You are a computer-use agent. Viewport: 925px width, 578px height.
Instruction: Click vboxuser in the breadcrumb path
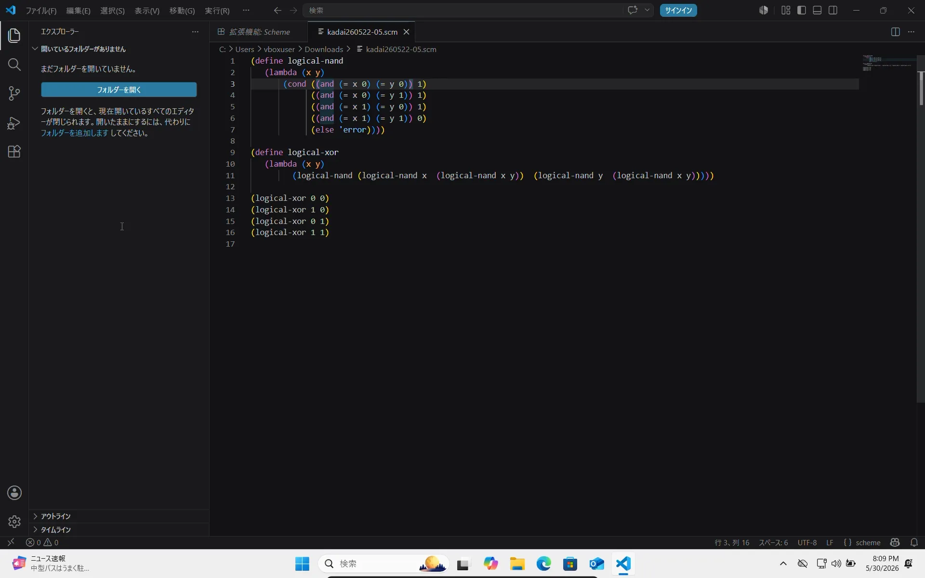pyautogui.click(x=279, y=49)
